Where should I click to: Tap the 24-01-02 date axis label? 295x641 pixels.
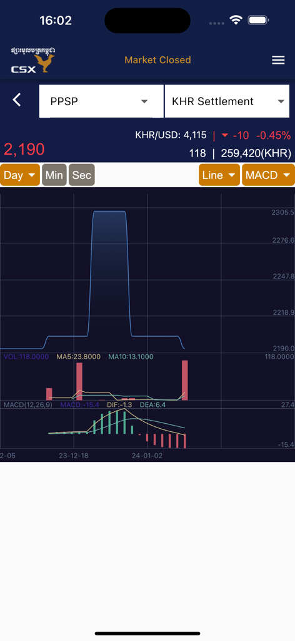click(x=147, y=456)
